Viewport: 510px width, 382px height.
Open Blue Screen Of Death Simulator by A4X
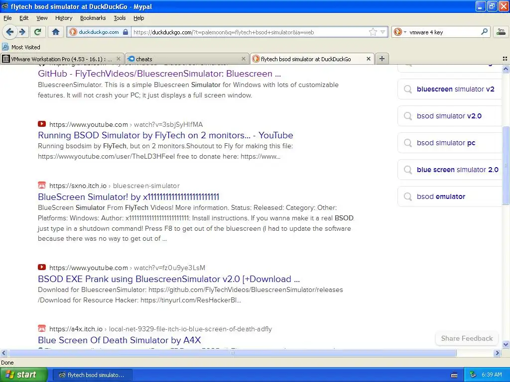click(120, 340)
